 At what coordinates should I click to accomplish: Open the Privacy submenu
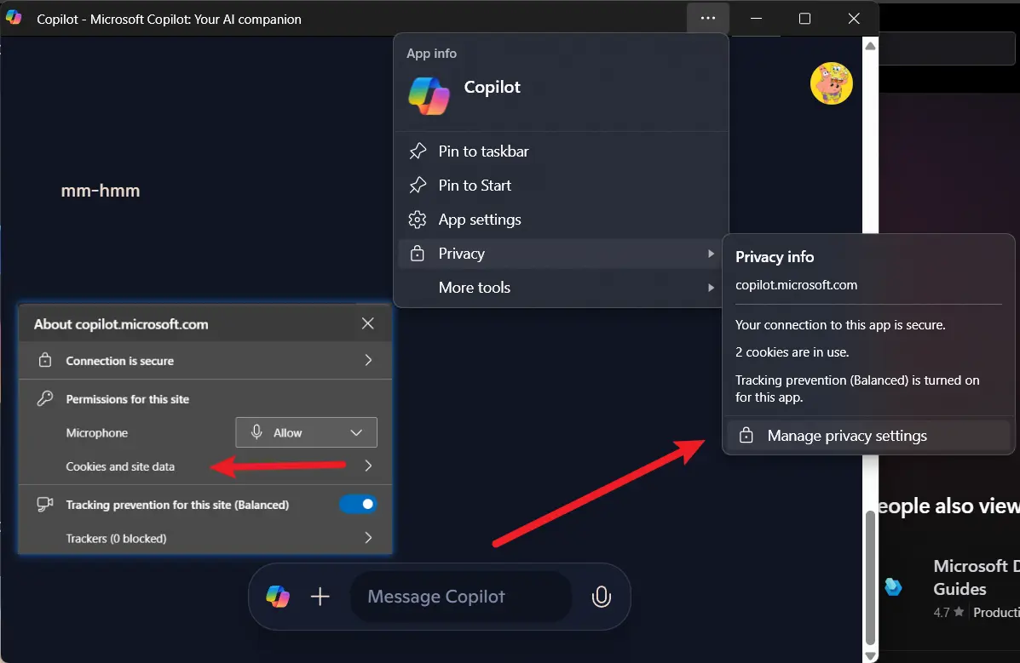click(x=561, y=254)
